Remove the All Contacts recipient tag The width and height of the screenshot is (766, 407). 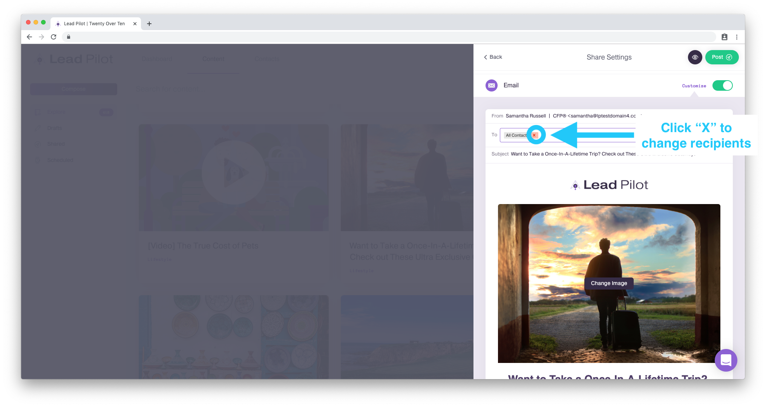[534, 135]
